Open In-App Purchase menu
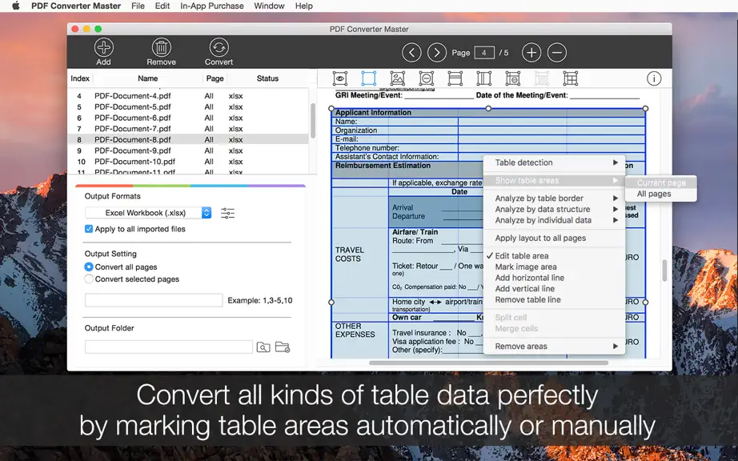 point(212,6)
